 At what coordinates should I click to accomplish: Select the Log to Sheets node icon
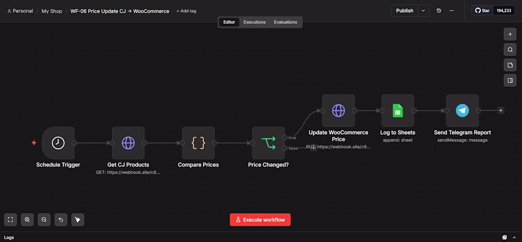pos(398,111)
